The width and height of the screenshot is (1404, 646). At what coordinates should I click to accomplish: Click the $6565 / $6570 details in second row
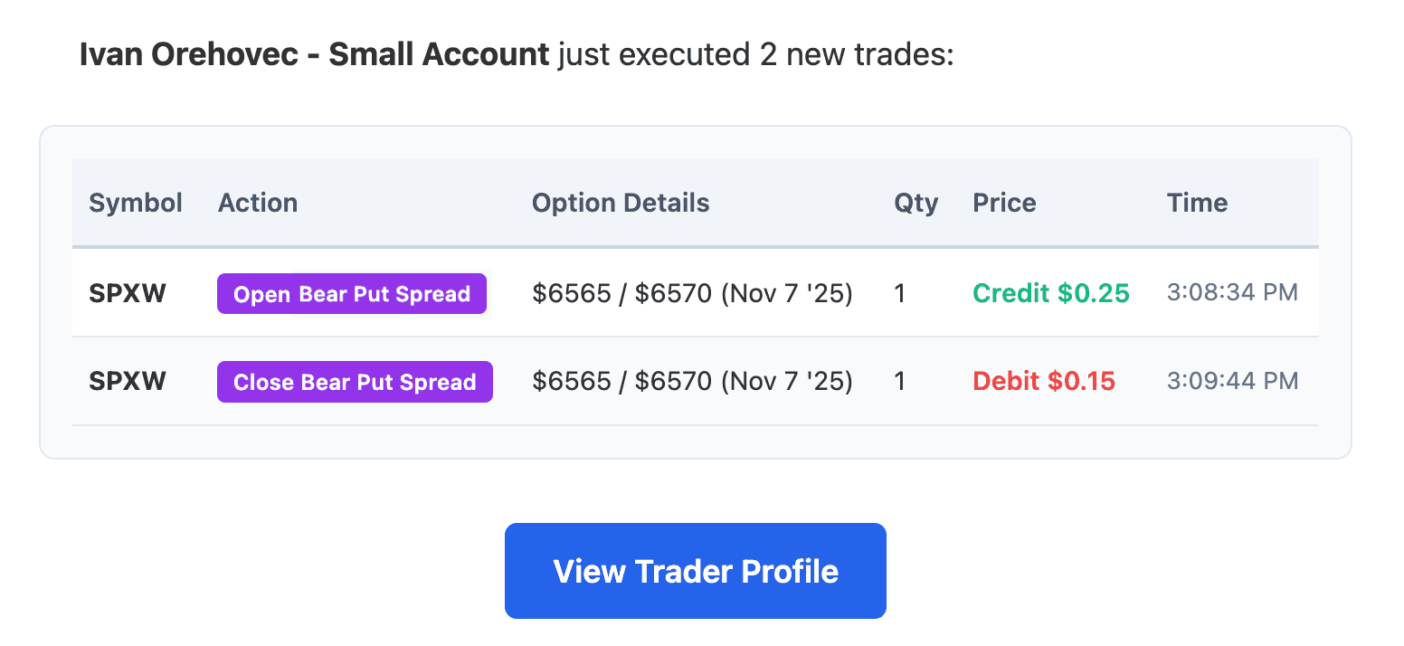click(692, 381)
